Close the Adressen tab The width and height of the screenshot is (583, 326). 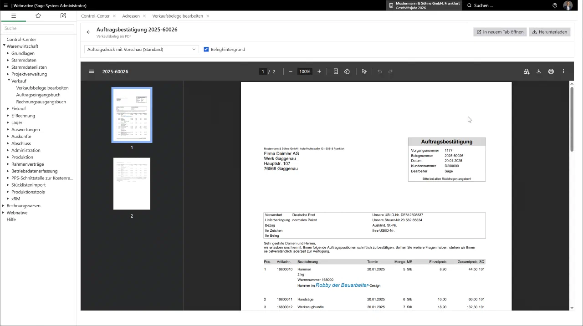144,16
